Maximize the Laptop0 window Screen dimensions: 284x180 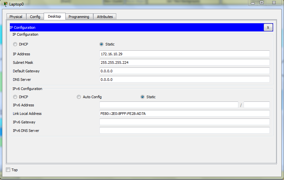pyautogui.click(x=262, y=3)
